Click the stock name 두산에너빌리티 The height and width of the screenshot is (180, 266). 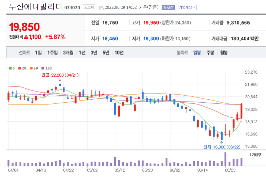coord(35,7)
